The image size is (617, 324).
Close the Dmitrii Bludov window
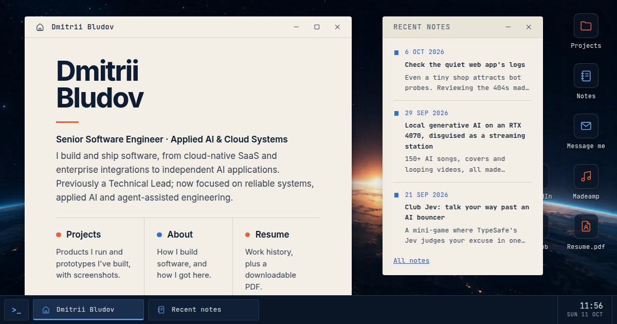(x=337, y=27)
